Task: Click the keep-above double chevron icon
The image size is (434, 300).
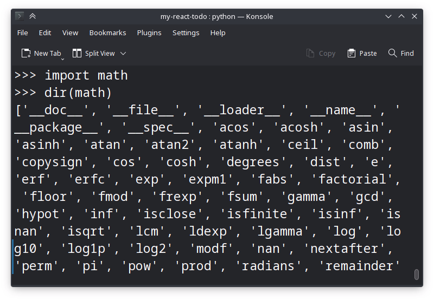Action: coord(33,16)
